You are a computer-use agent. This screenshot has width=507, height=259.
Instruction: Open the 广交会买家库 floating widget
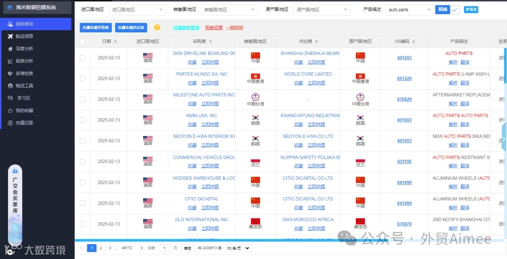tap(15, 206)
